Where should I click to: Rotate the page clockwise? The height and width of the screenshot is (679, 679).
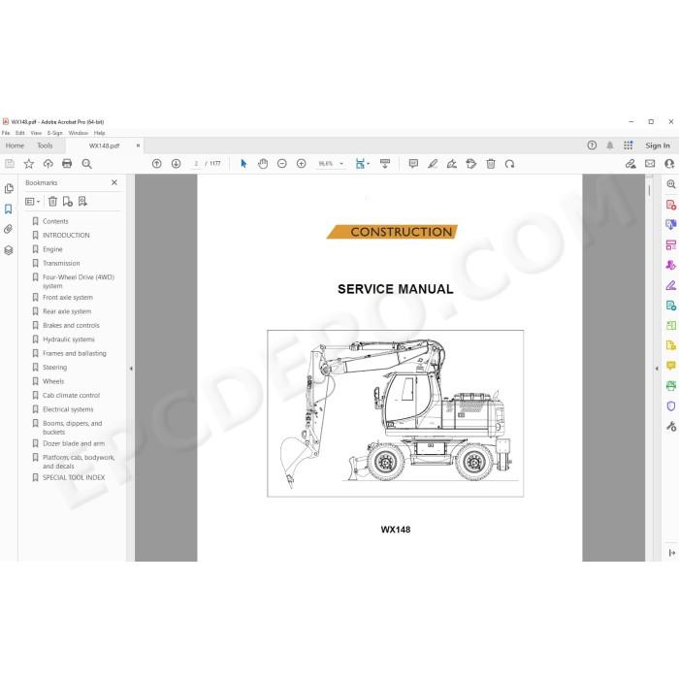[x=509, y=164]
